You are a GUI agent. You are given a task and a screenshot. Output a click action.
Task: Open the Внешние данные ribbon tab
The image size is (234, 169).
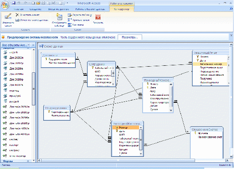tap(59, 9)
